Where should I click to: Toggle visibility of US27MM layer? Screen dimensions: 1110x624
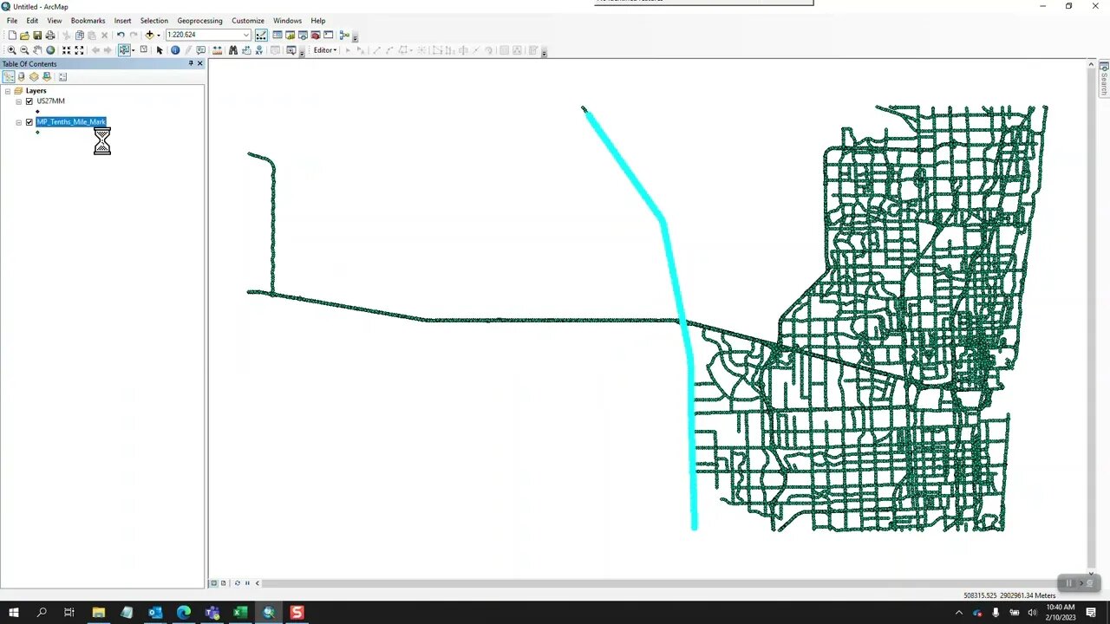(29, 101)
